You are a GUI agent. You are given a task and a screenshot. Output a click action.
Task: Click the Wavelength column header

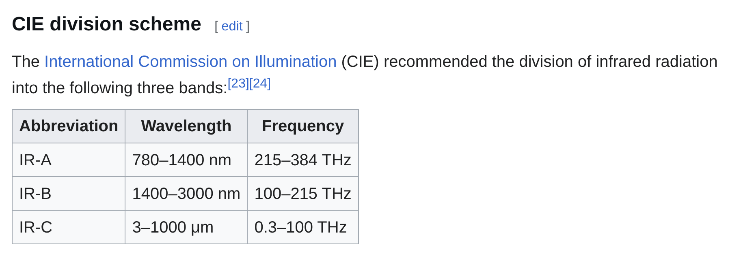[186, 126]
